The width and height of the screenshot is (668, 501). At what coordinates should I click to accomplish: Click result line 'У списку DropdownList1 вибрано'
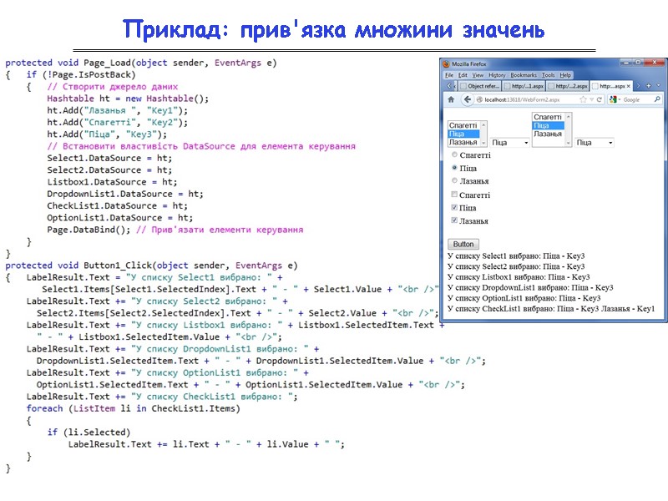point(530,287)
